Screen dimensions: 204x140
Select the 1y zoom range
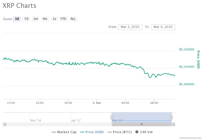click(54, 19)
